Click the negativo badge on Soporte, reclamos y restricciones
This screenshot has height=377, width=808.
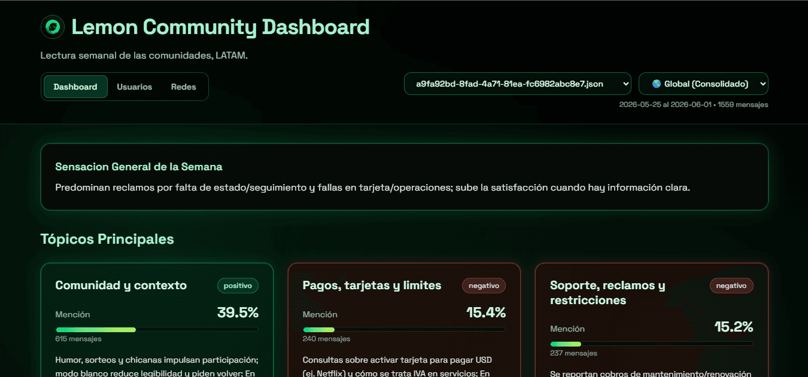click(x=731, y=286)
